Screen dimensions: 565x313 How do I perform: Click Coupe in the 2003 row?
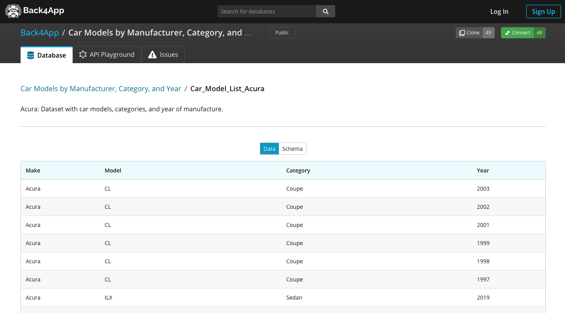(295, 189)
